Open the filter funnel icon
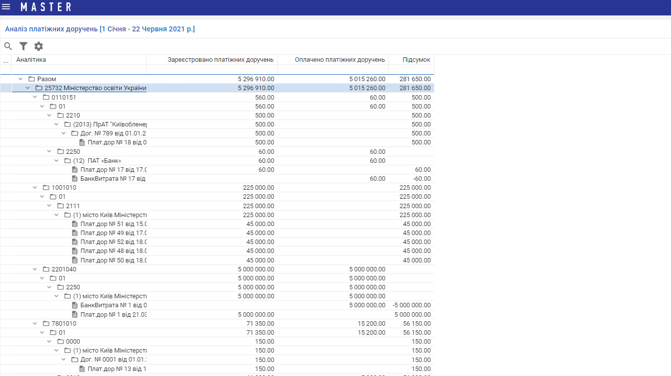This screenshot has height=376, width=671. tap(23, 46)
